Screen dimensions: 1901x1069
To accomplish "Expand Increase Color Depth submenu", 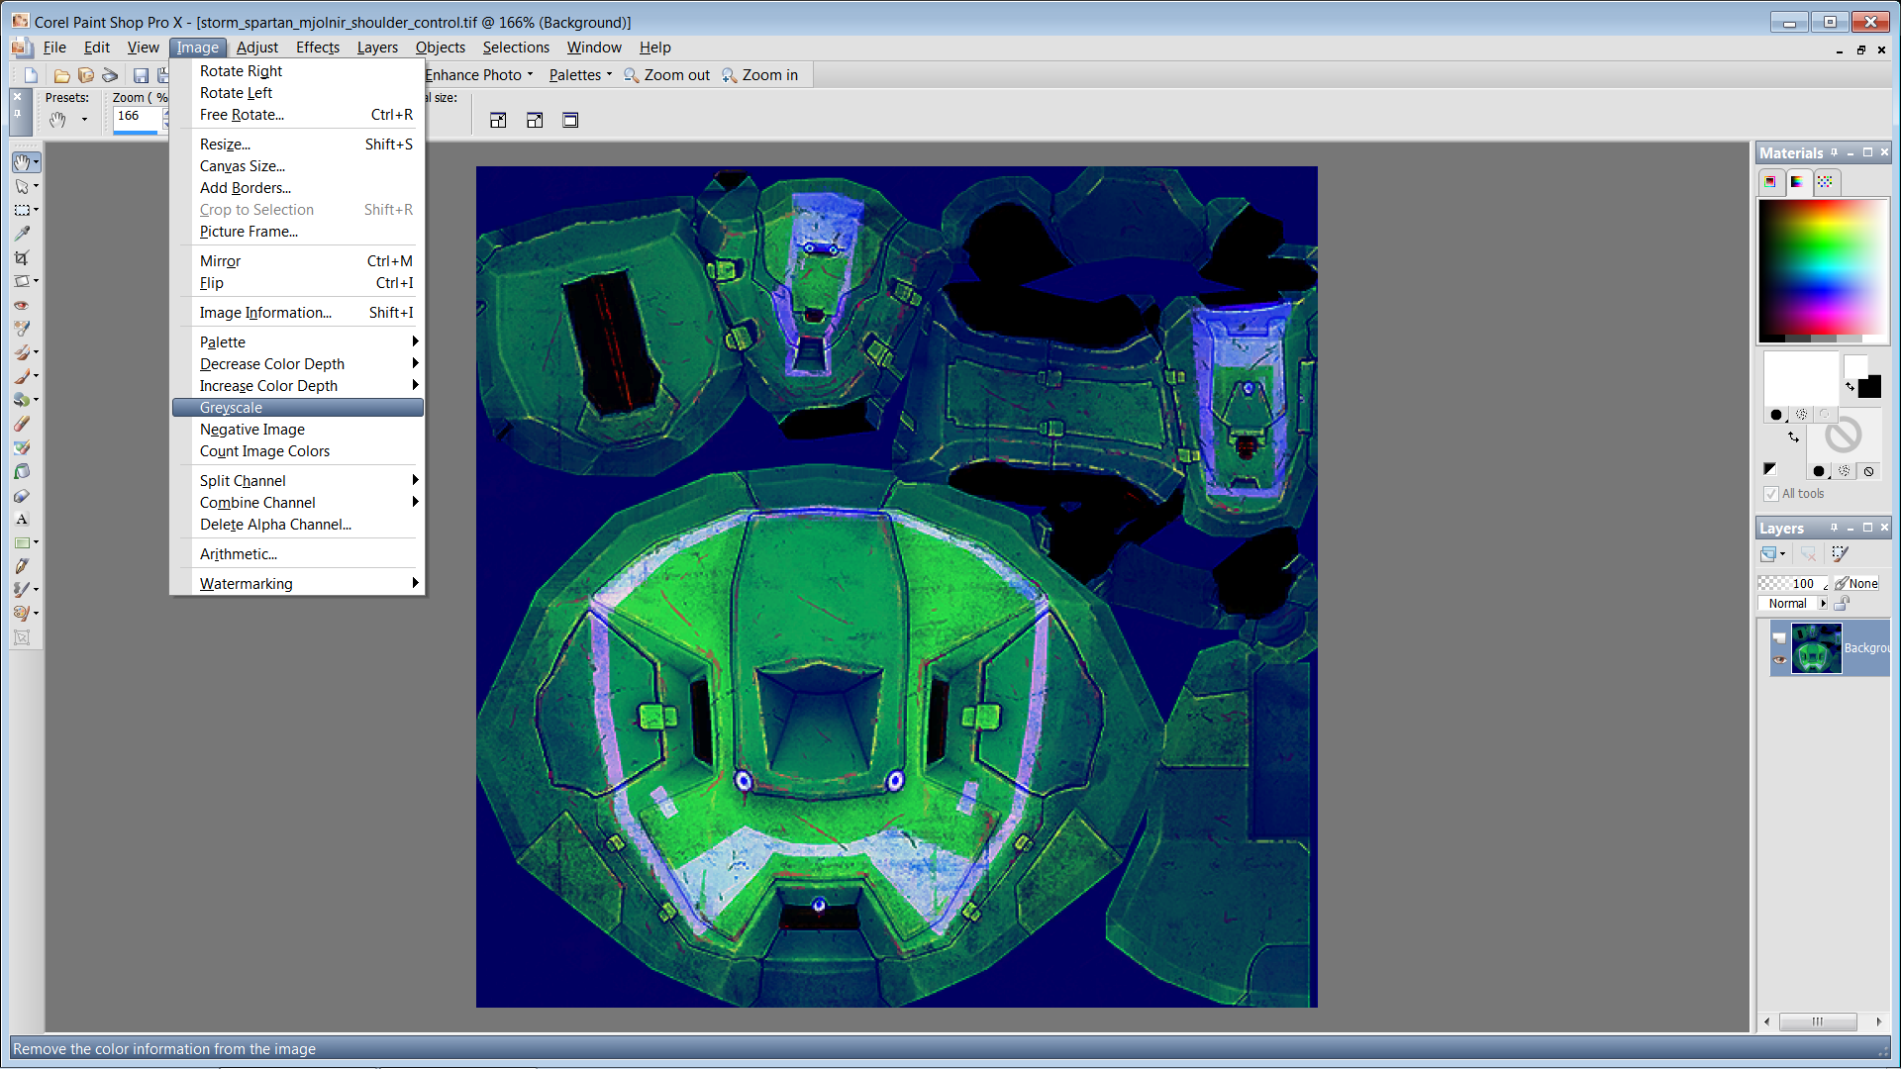I will point(298,386).
